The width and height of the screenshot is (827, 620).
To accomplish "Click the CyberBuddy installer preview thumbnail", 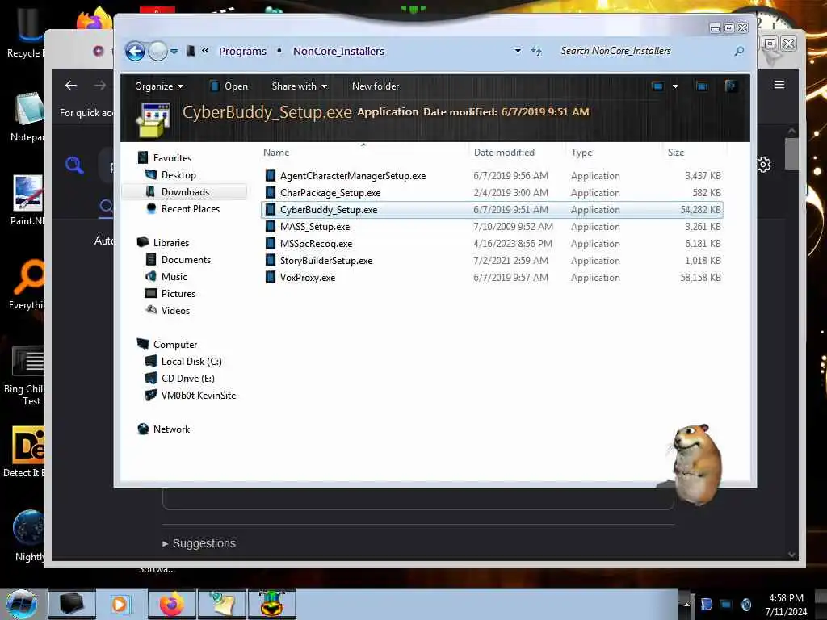I will [x=153, y=119].
